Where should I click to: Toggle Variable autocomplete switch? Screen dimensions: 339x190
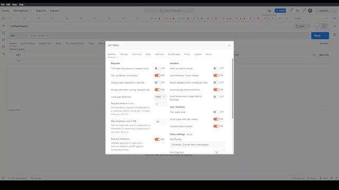point(216,126)
